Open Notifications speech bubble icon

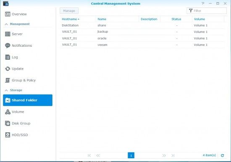coord(8,46)
